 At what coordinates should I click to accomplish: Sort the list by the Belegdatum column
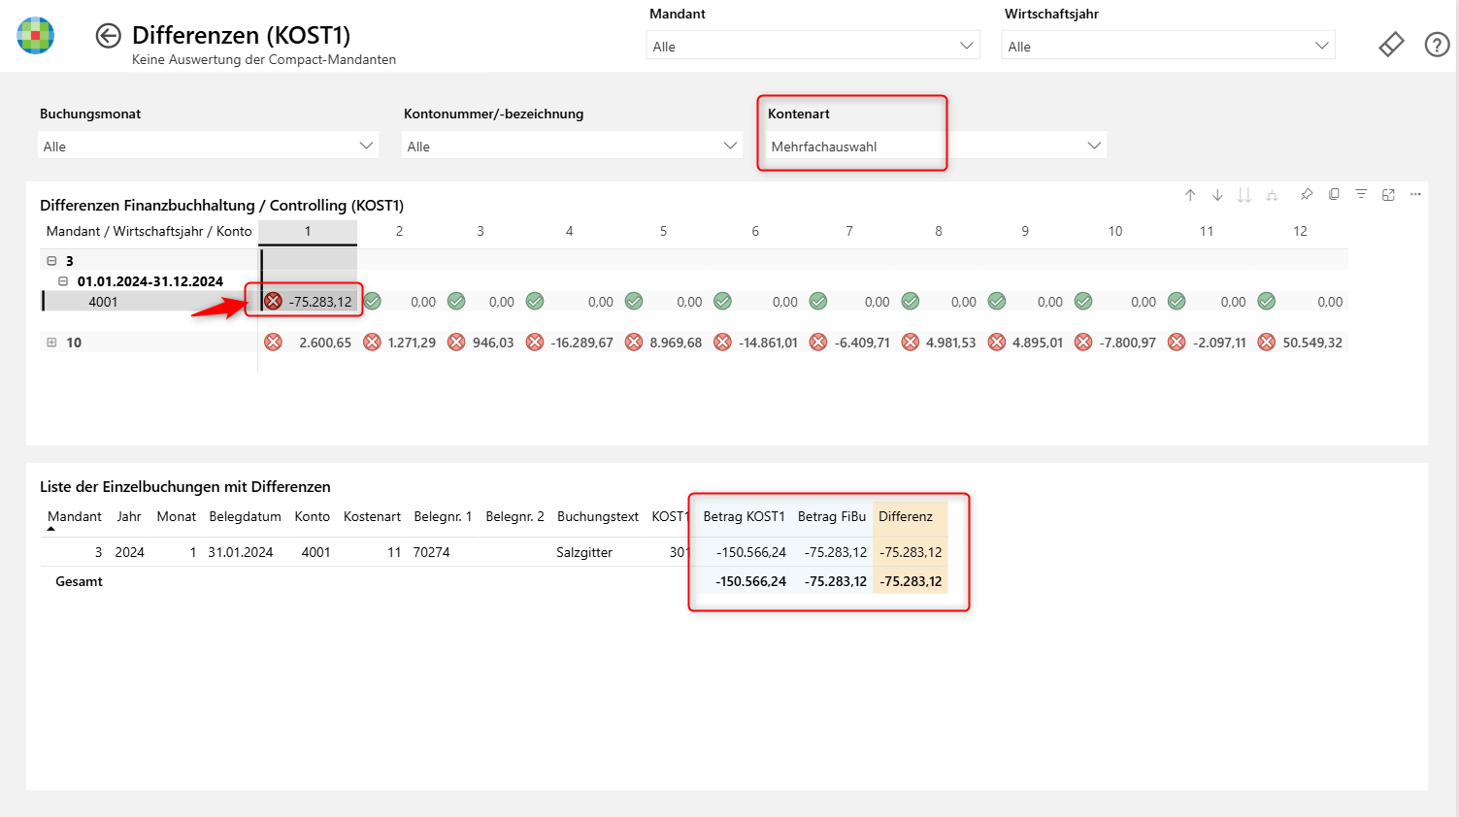point(245,516)
